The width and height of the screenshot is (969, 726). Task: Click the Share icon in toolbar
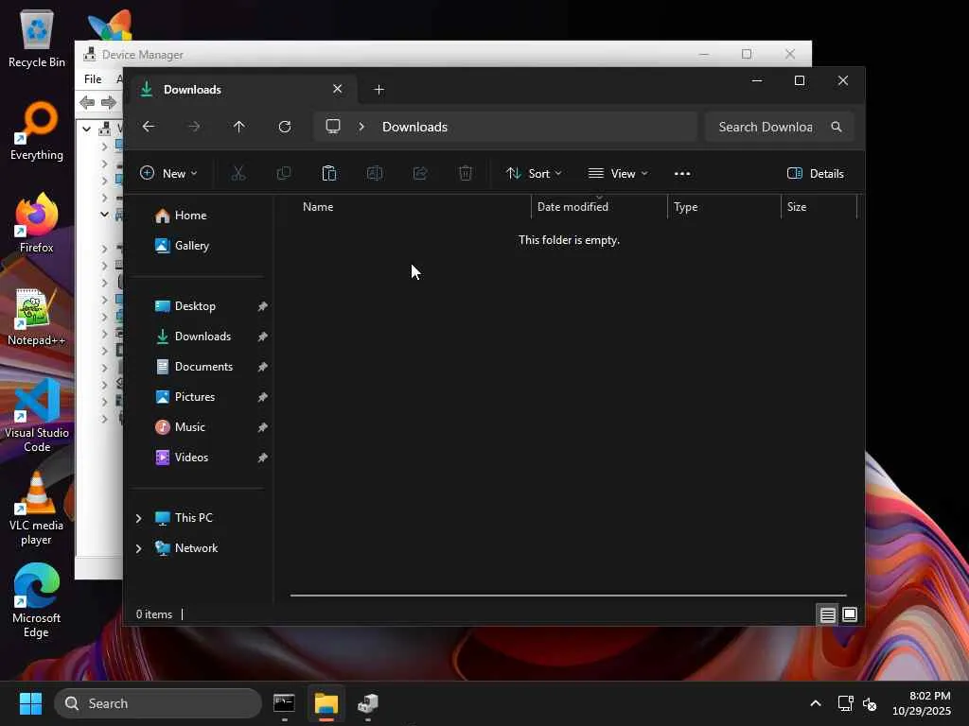click(x=420, y=174)
